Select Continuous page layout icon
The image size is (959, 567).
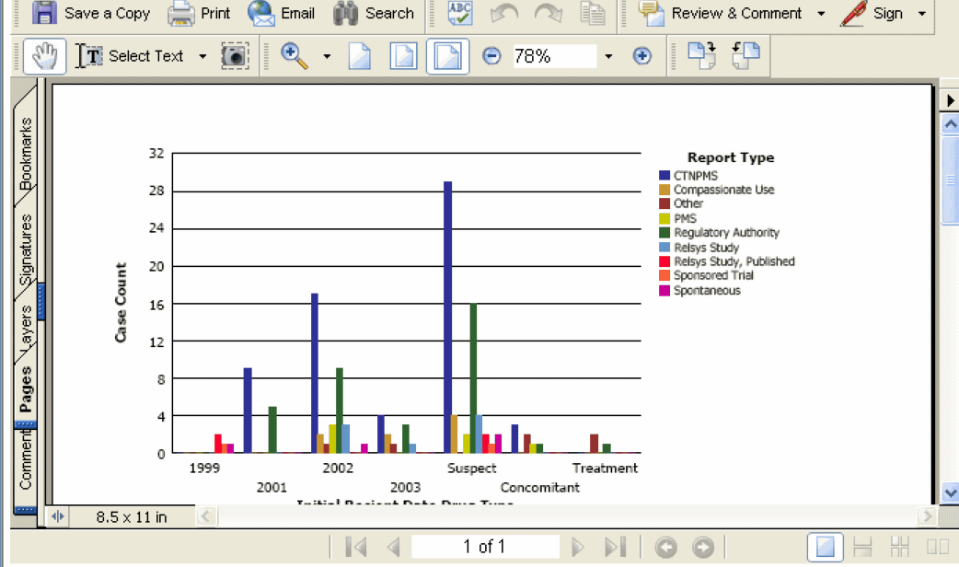862,547
